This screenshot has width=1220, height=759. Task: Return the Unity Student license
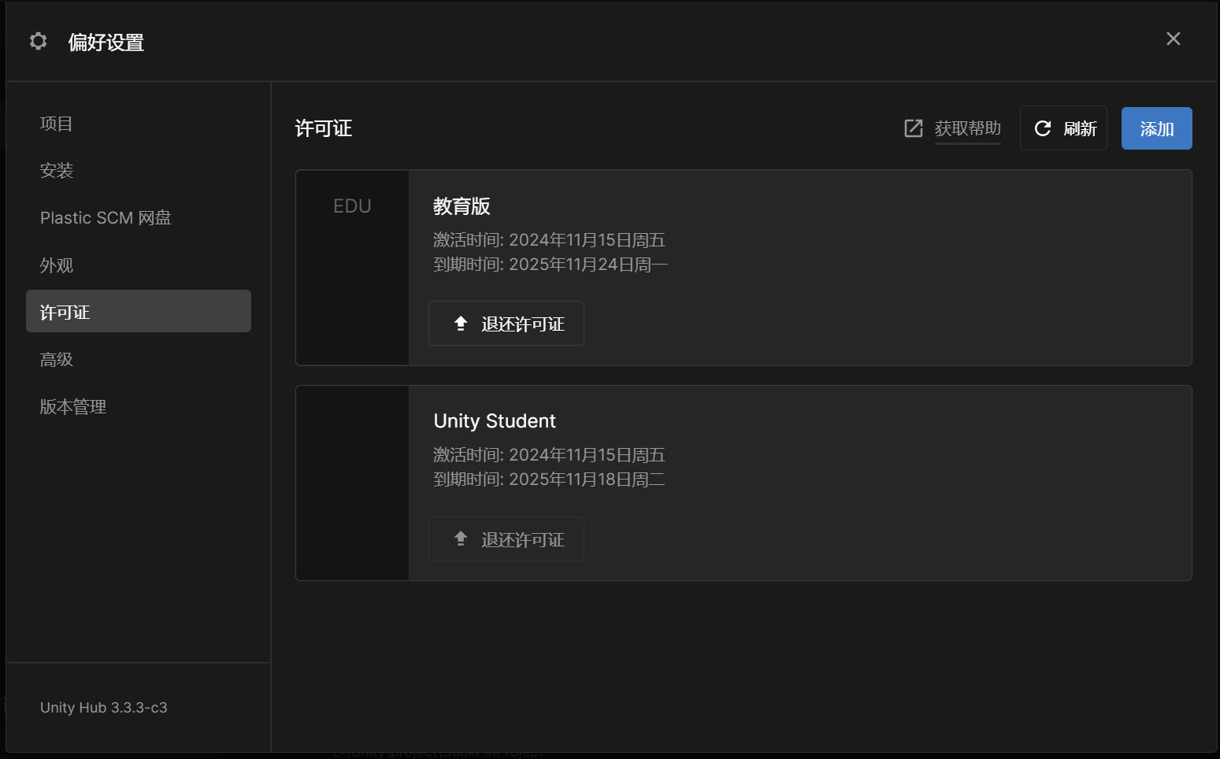[506, 539]
